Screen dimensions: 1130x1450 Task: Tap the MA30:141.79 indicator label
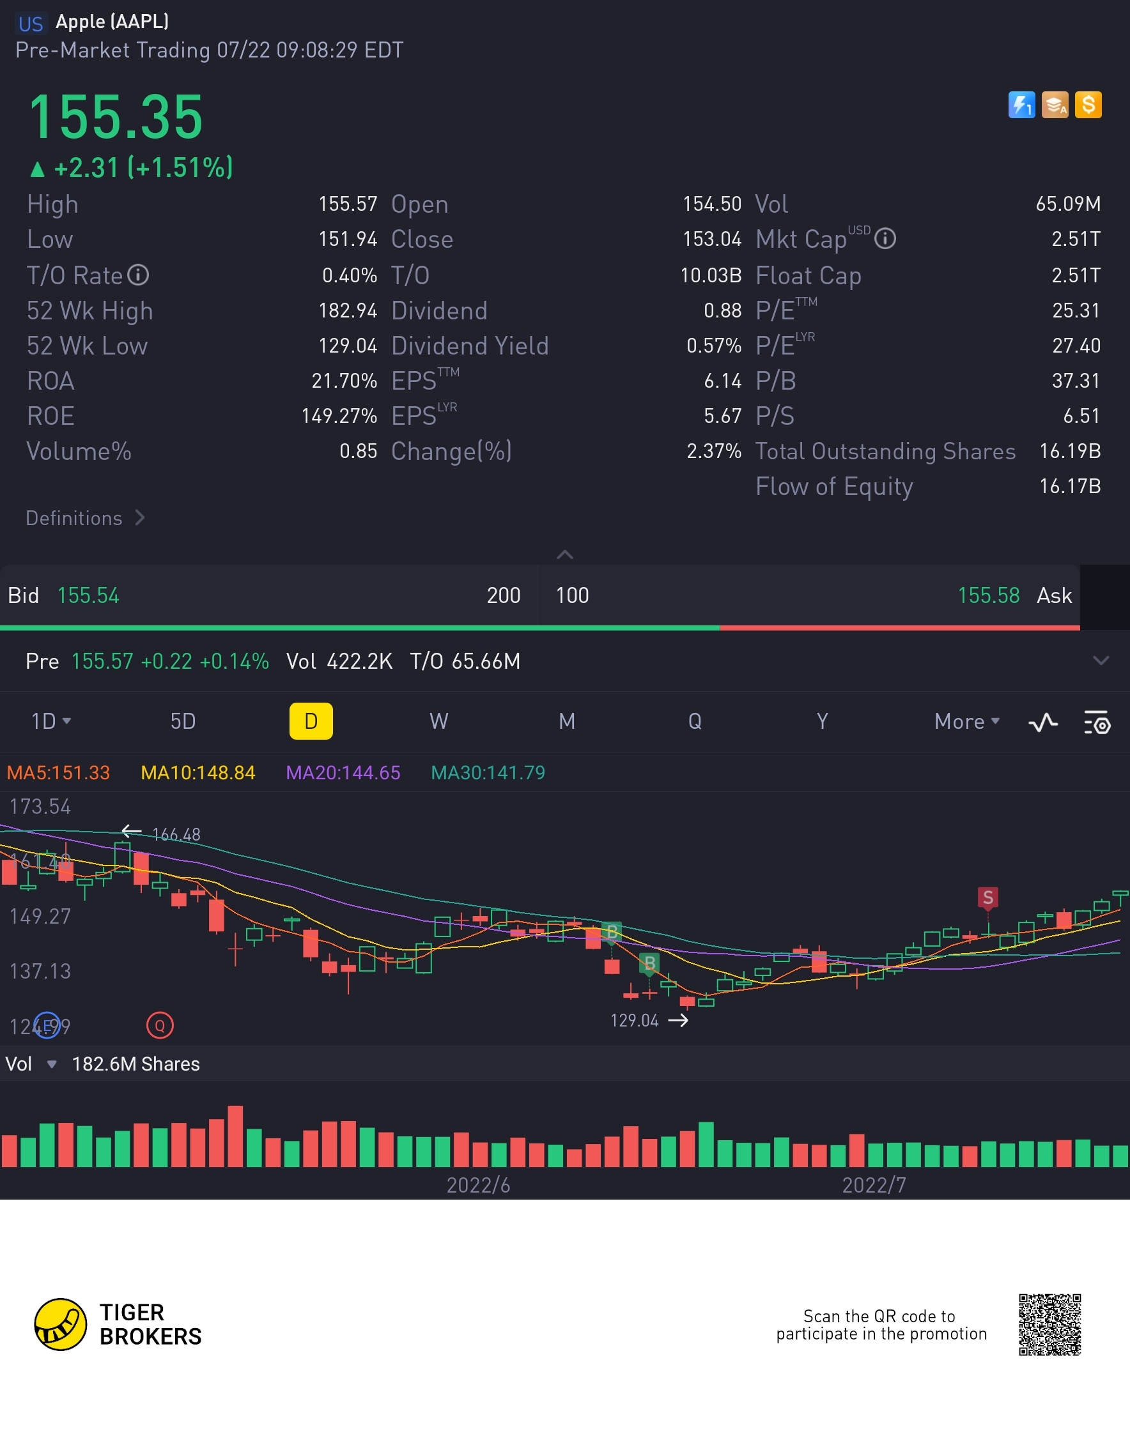coord(488,773)
